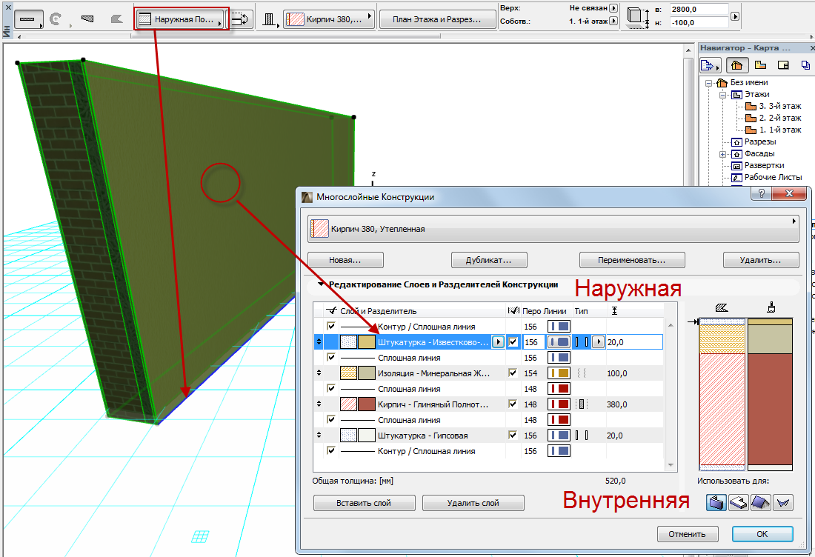815x557 pixels.
Task: Collapse the Этажи tree node
Action: pyautogui.click(x=723, y=95)
